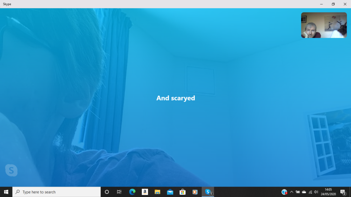Click the Skype icon in the taskbar

[208, 192]
